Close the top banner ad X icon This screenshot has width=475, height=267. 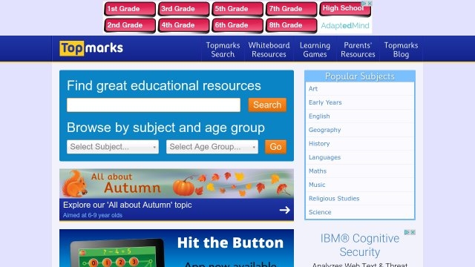click(x=370, y=3)
